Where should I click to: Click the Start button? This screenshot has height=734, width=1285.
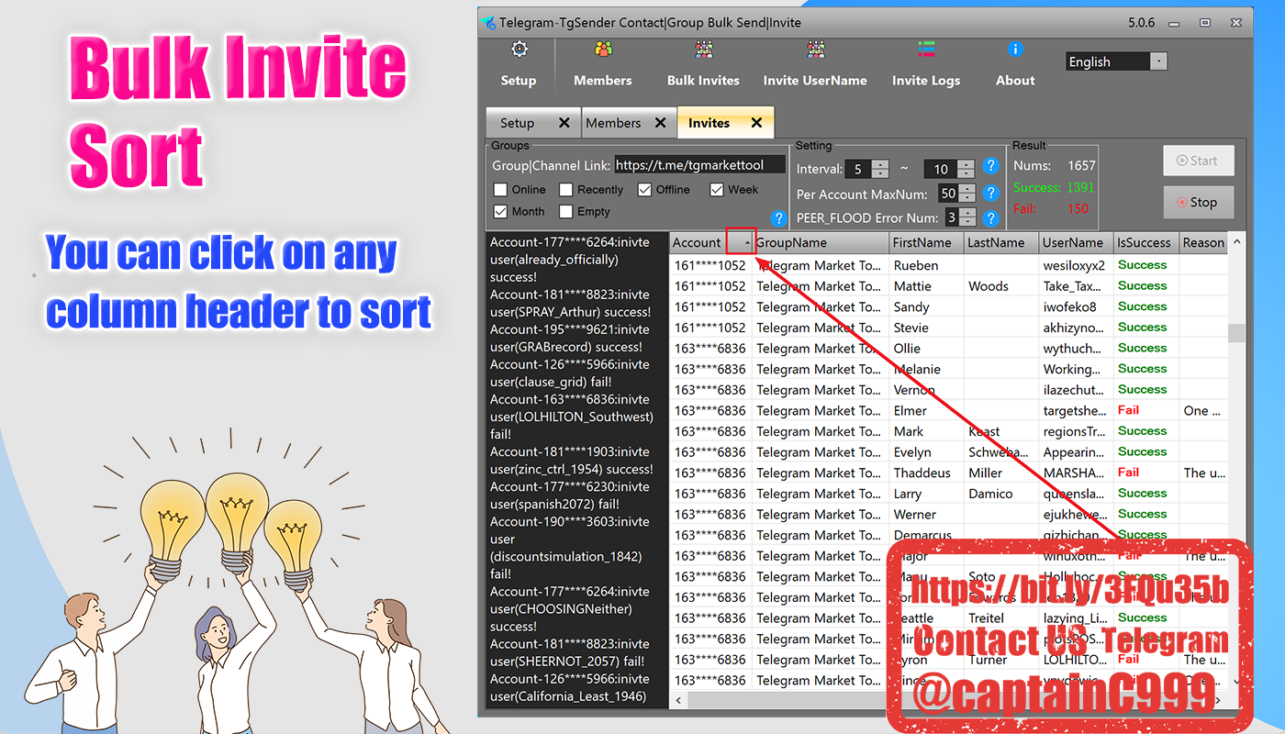pyautogui.click(x=1199, y=160)
